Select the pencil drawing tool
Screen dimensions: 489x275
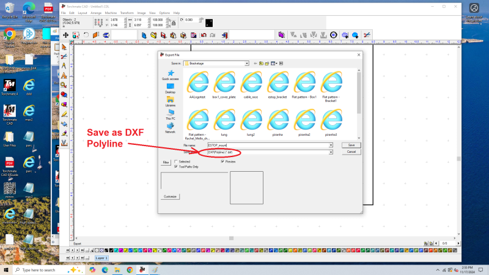[x=64, y=114]
